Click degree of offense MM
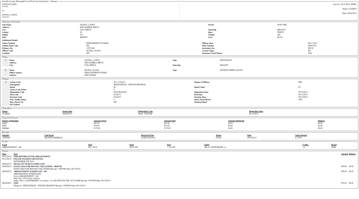 coord(300,82)
